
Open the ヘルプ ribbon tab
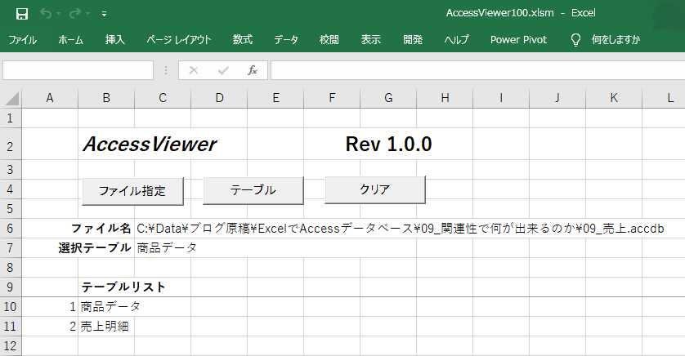coord(456,40)
